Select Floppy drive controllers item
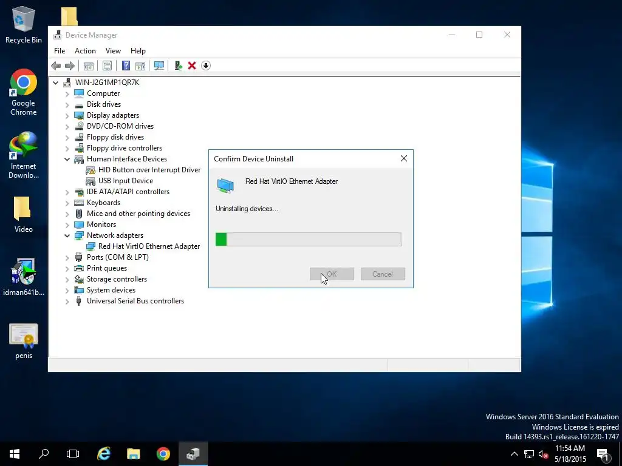 (x=124, y=148)
